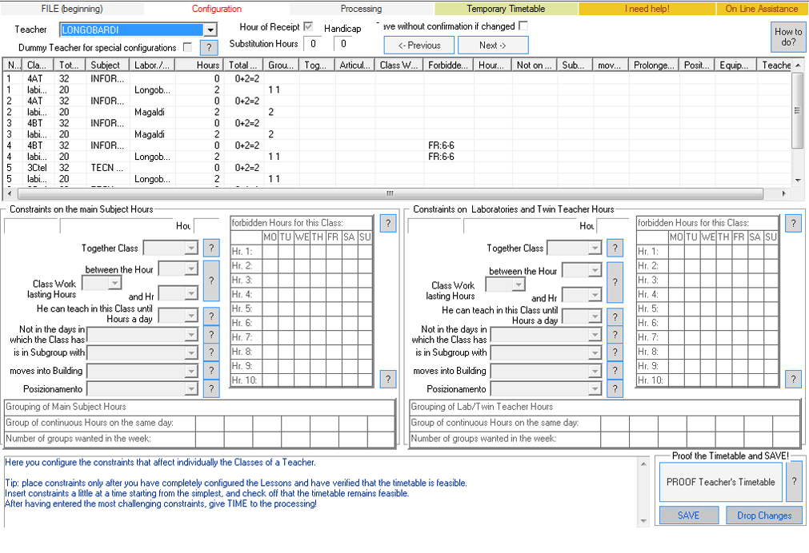Open help for main Subject Posizionamento
The width and height of the screenshot is (809, 553).
point(211,389)
